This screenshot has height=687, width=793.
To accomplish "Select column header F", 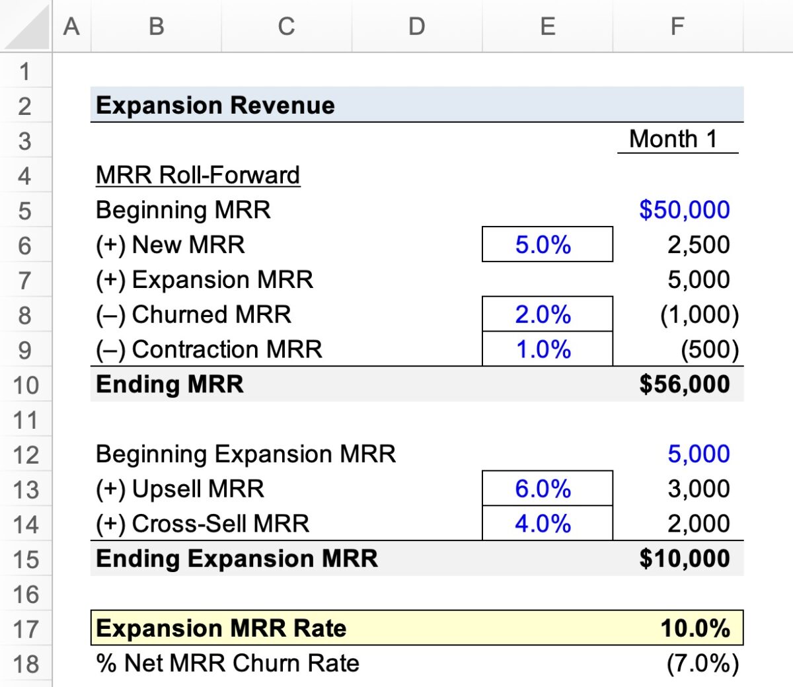I will pyautogui.click(x=676, y=26).
